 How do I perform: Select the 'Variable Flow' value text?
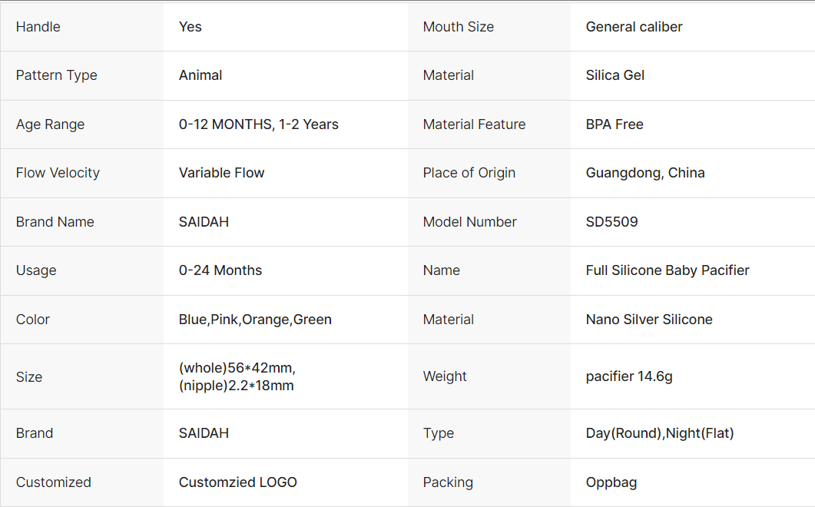point(221,173)
